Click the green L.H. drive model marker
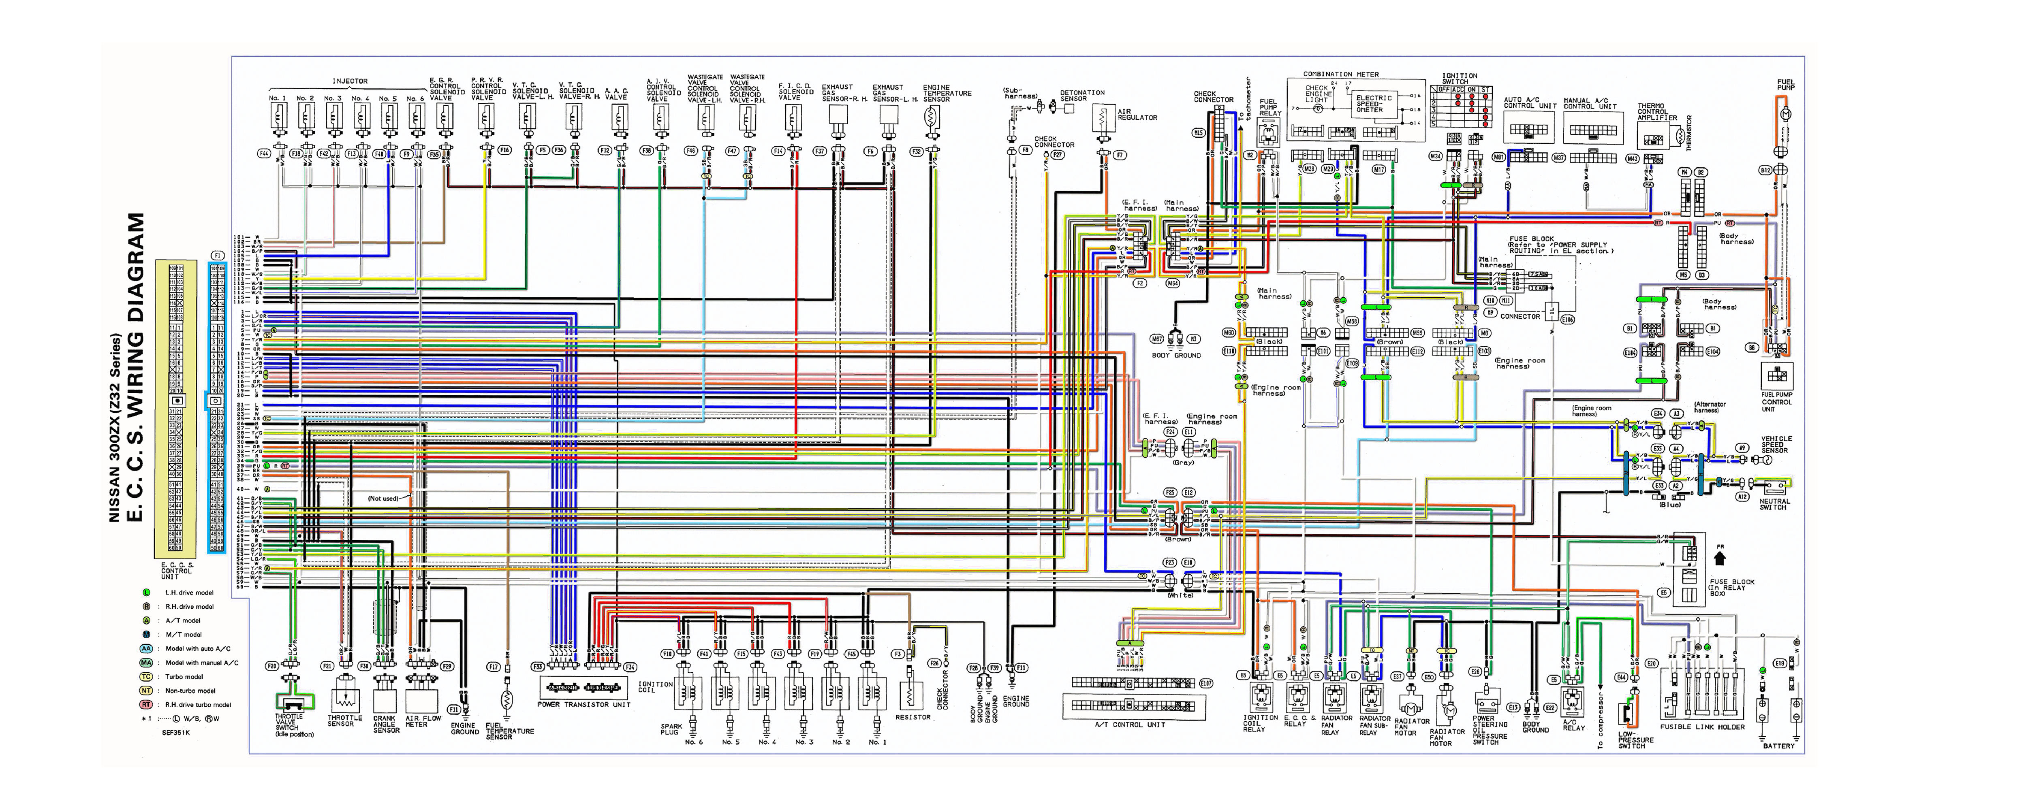This screenshot has height=810, width=2026. (x=146, y=593)
